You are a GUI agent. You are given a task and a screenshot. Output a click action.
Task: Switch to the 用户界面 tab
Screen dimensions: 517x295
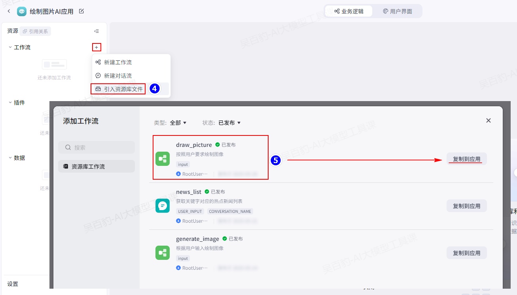click(397, 11)
